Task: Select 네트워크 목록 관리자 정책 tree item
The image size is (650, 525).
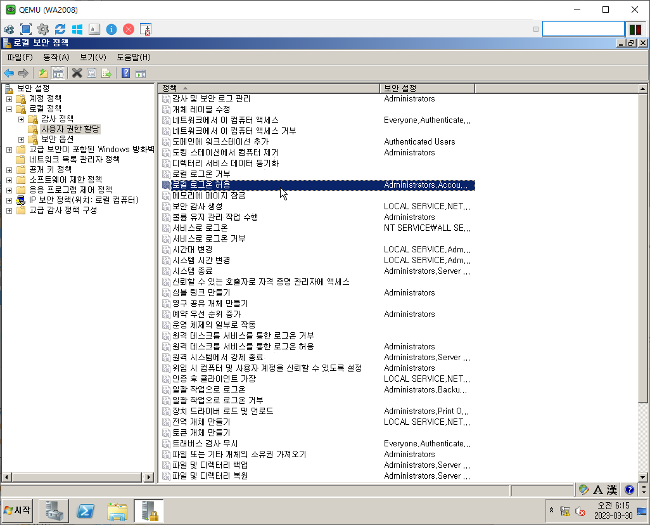Action: coord(74,159)
